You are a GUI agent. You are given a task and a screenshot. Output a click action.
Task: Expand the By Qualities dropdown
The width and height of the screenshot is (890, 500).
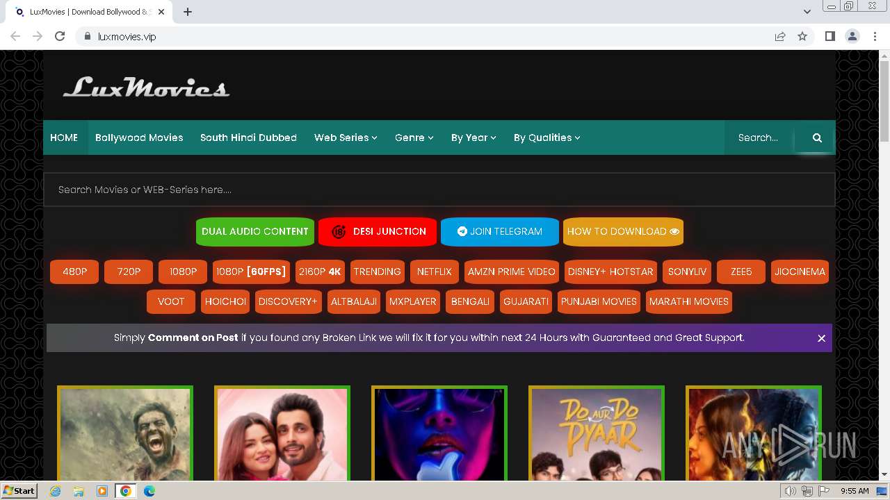click(547, 137)
